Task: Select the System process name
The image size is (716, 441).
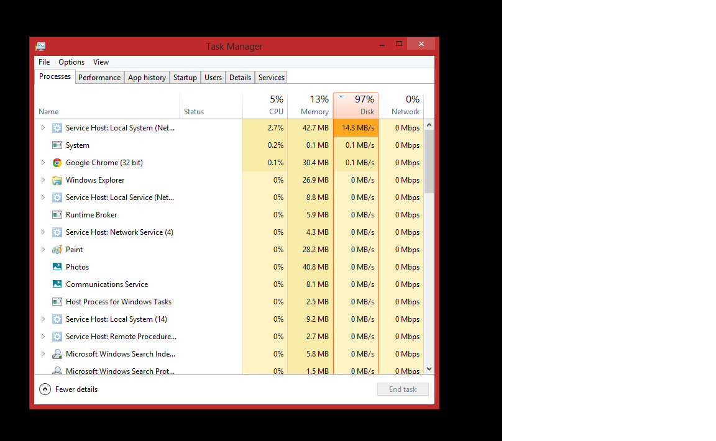Action: 78,145
